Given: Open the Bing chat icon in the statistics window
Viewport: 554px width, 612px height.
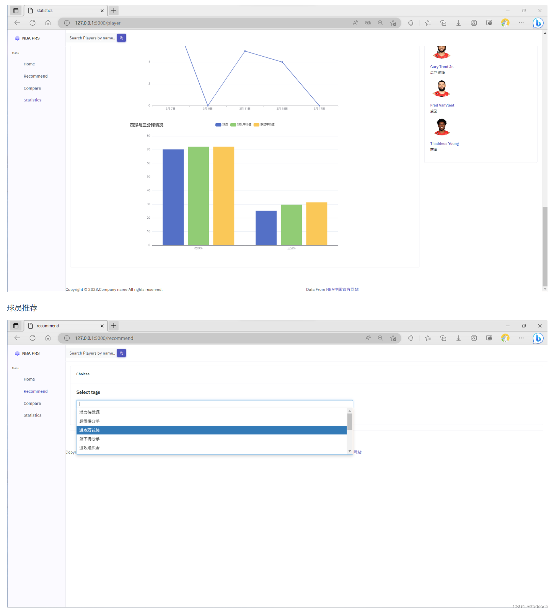Looking at the screenshot, I should point(538,23).
